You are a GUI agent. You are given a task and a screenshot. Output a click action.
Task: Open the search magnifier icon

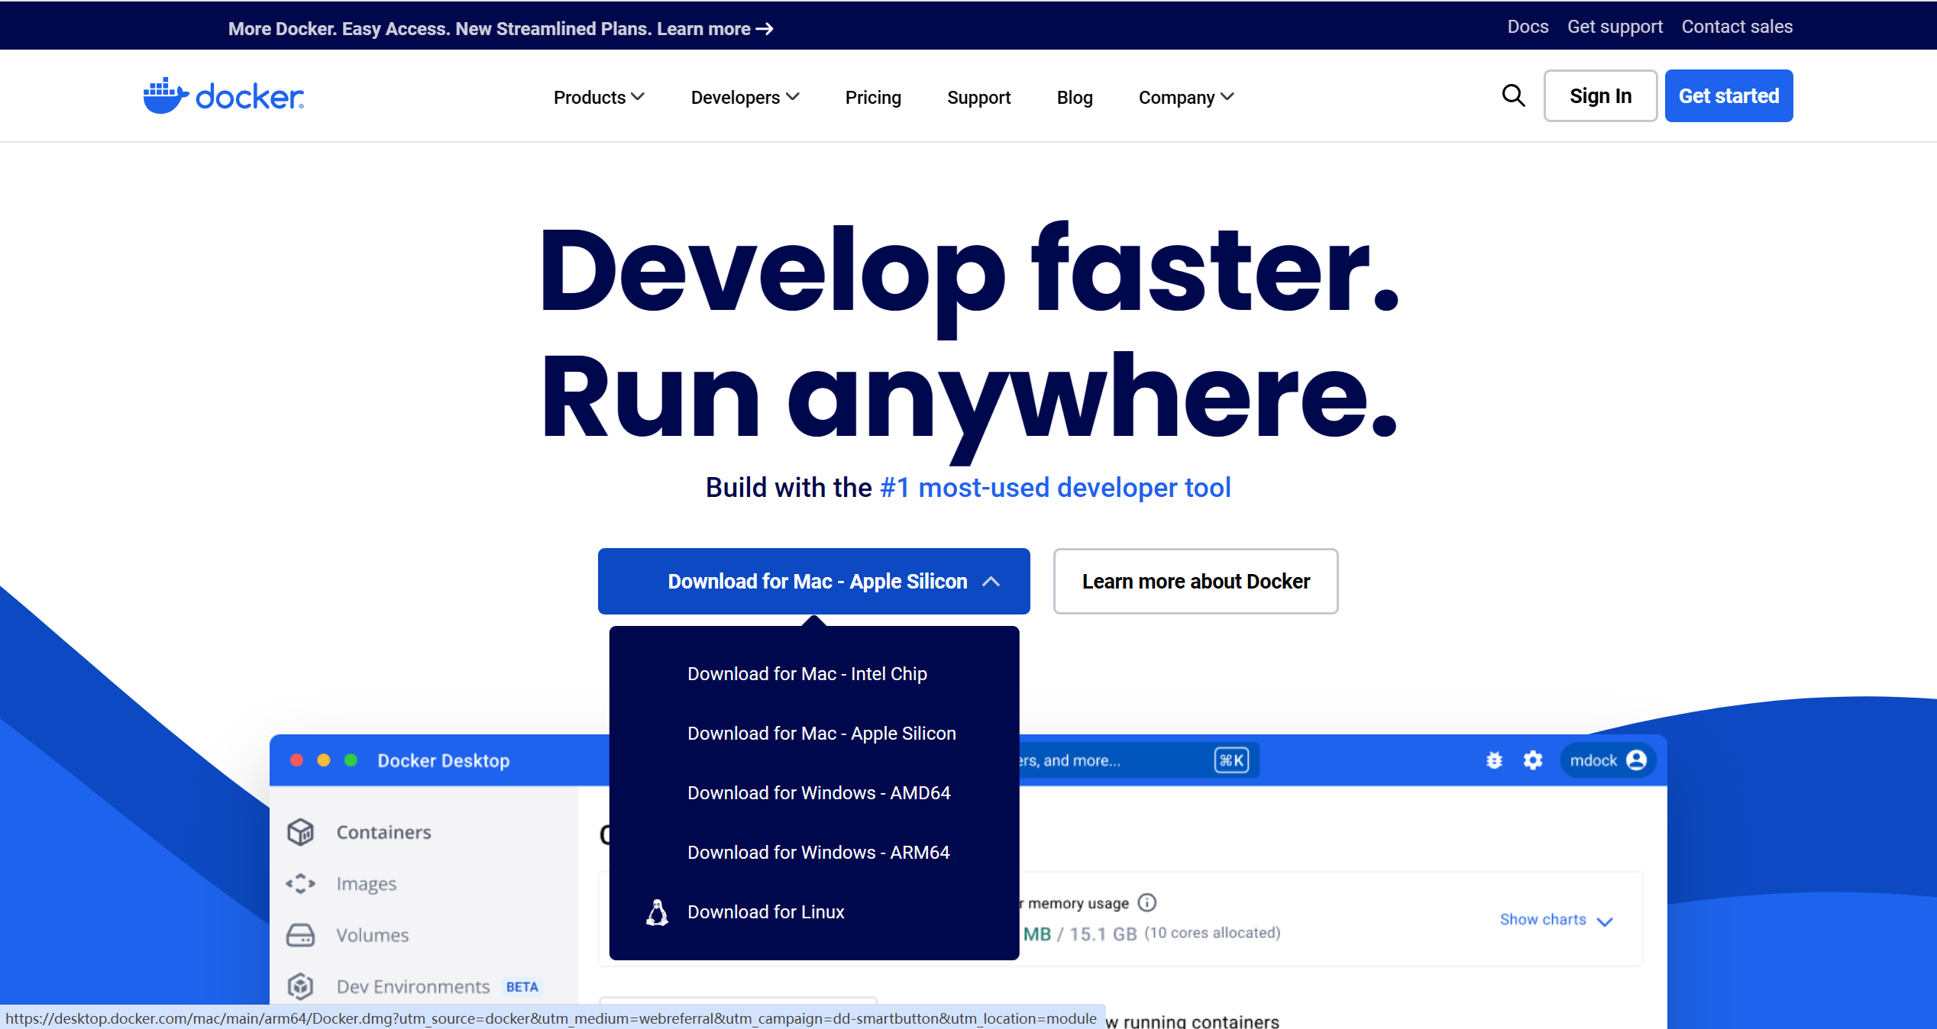click(1513, 95)
